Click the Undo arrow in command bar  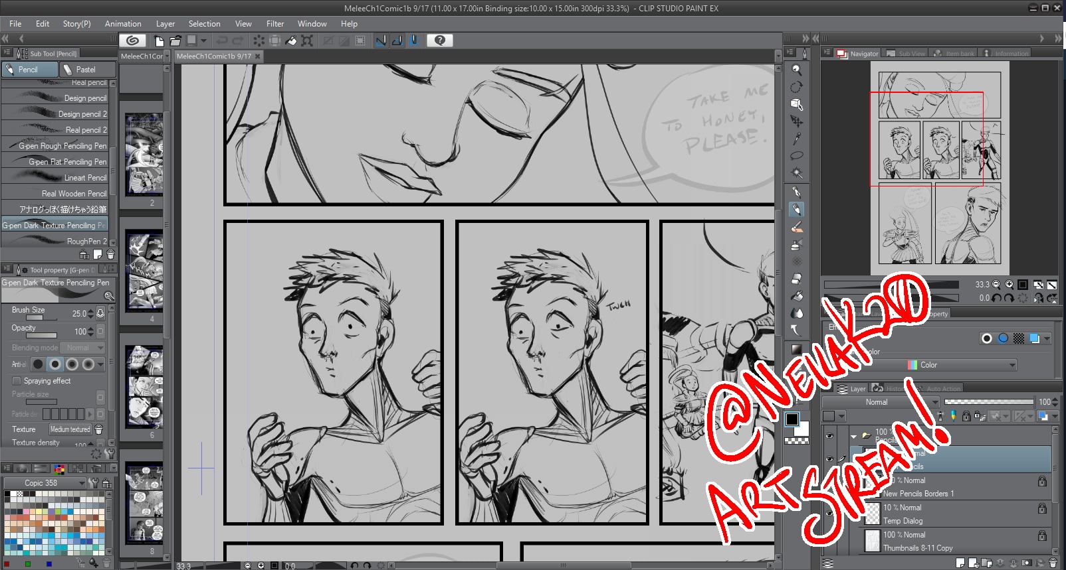(222, 40)
